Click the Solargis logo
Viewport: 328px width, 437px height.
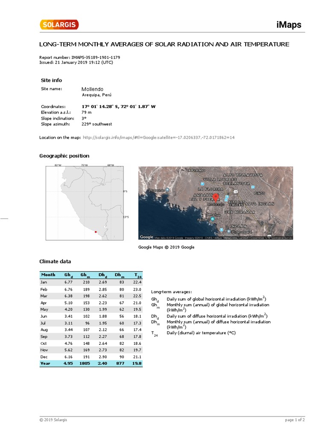tap(59, 24)
